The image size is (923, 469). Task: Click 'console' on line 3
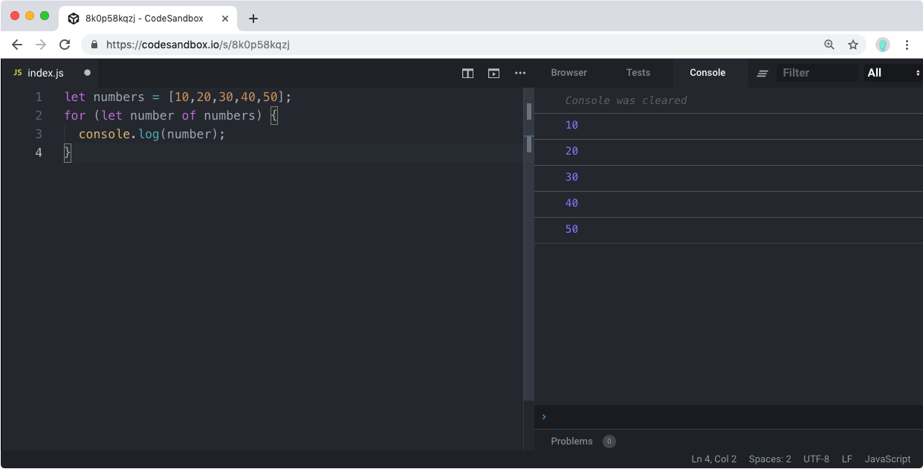coord(105,134)
